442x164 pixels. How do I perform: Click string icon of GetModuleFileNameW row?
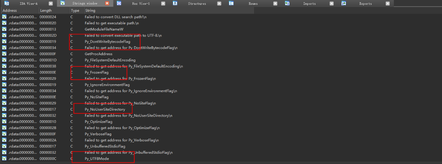[4, 29]
